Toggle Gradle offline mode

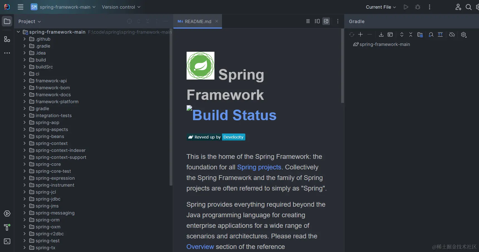coord(452,34)
